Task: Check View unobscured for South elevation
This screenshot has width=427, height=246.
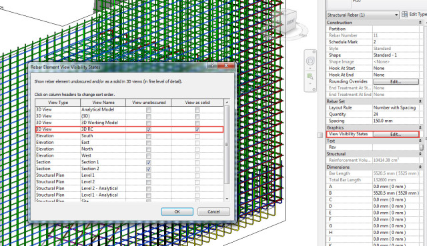Action: [x=148, y=136]
